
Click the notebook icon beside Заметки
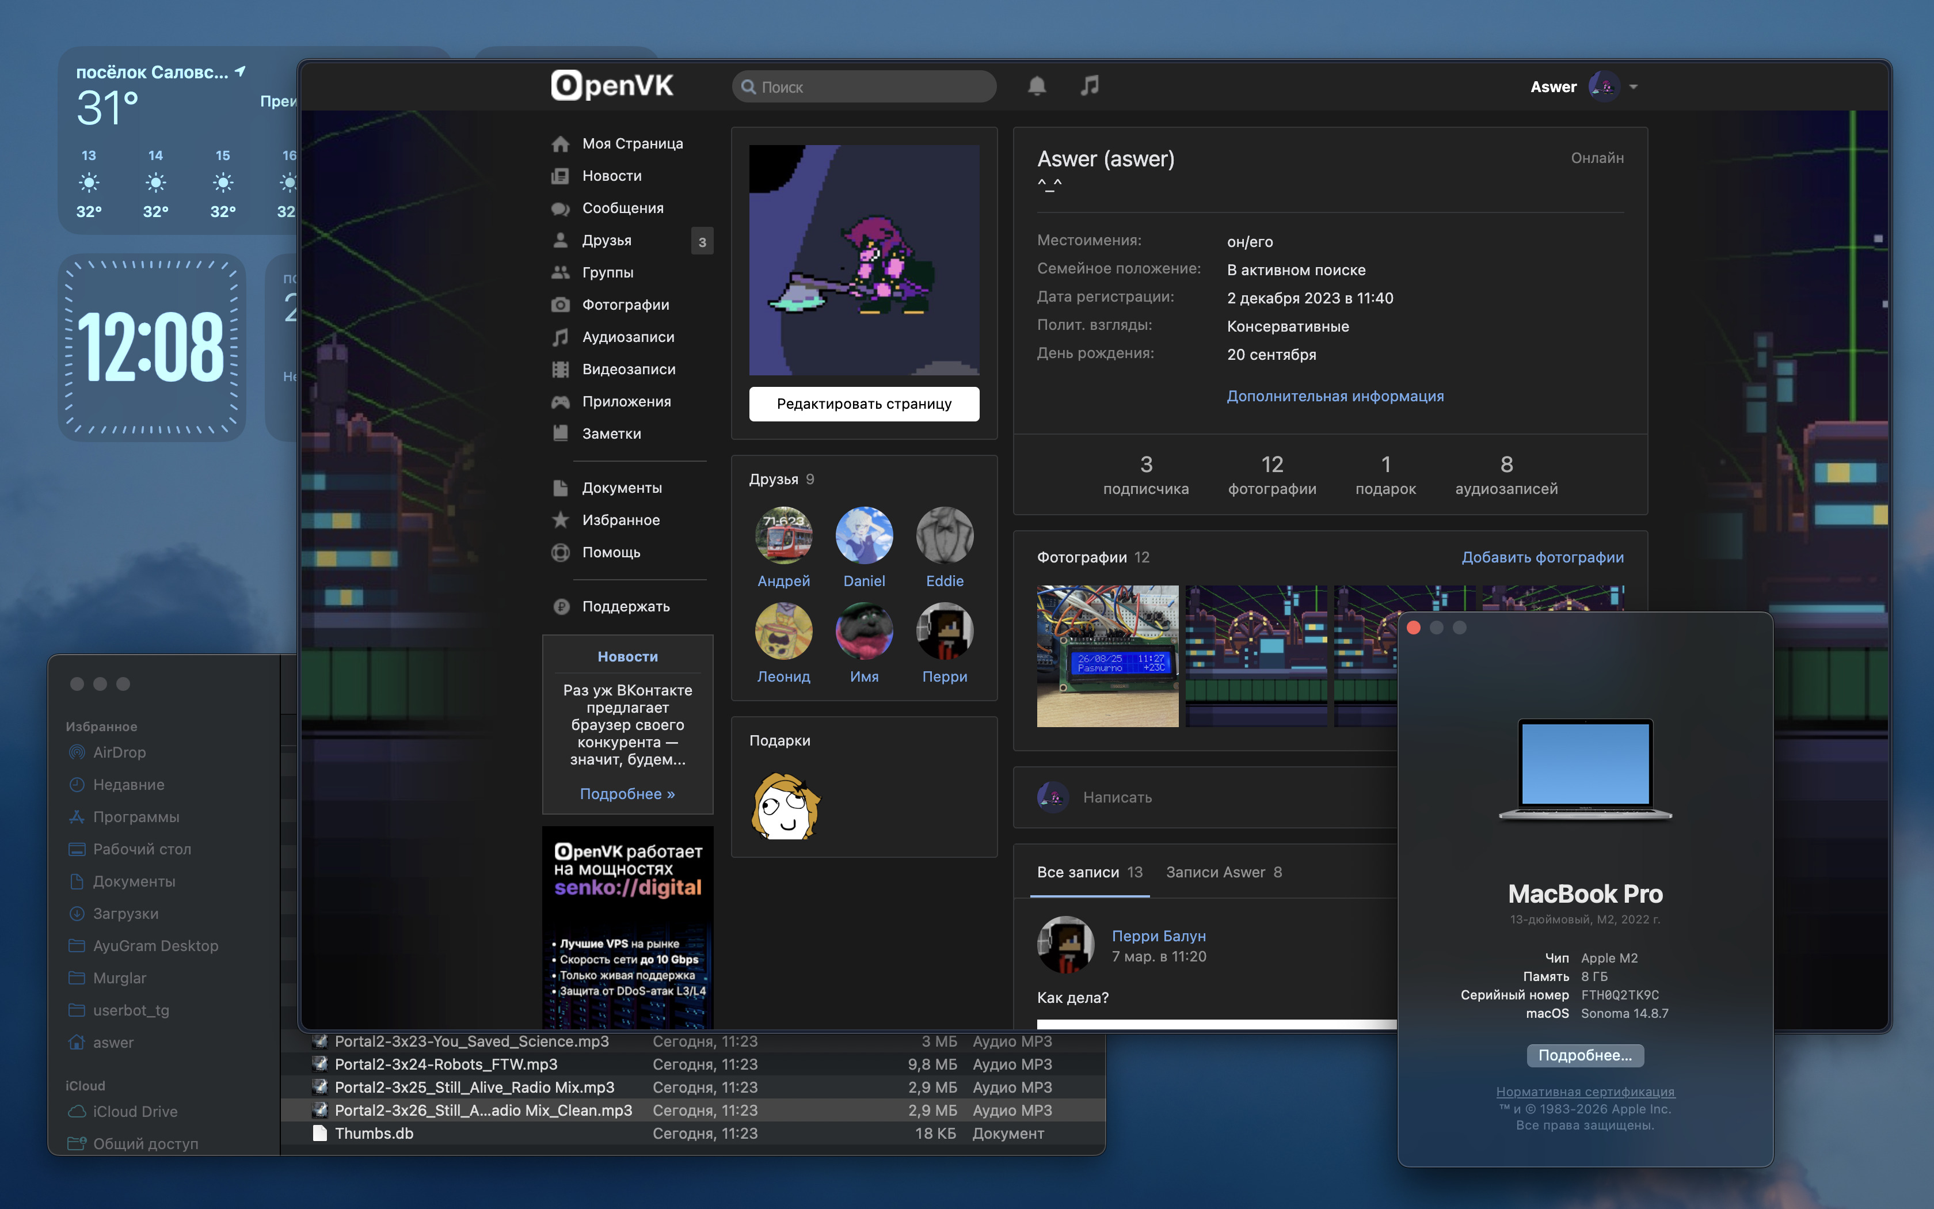tap(560, 434)
